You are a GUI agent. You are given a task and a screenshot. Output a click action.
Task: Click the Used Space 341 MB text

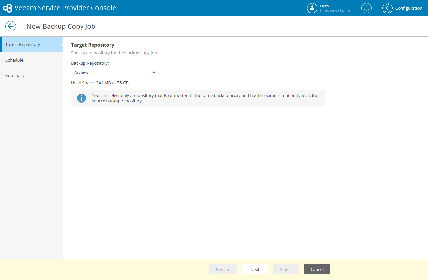click(x=100, y=83)
